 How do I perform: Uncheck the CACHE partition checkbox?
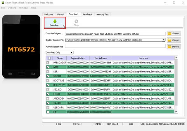(48, 103)
